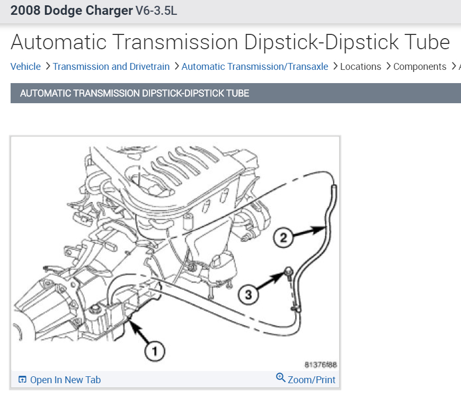Image resolution: width=461 pixels, height=407 pixels.
Task: Select the Locations breadcrumb item
Action: [x=360, y=66]
